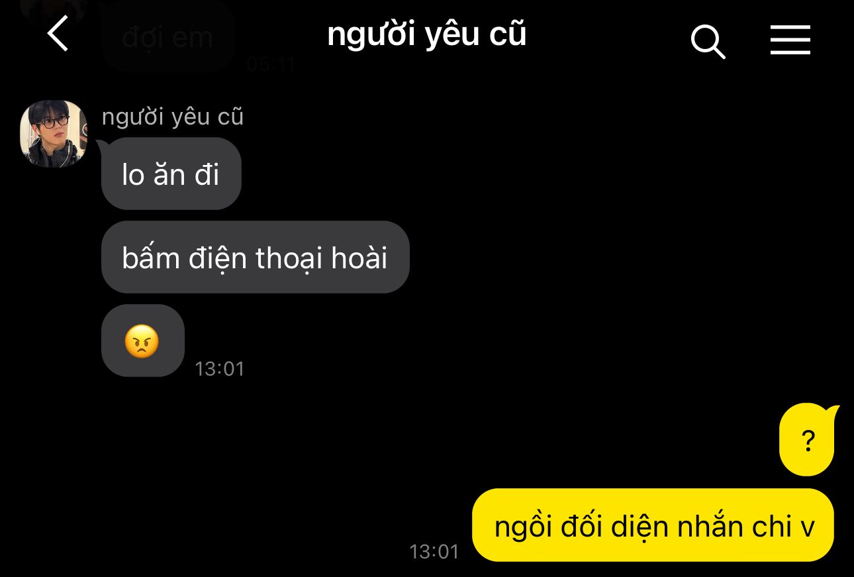Click the word "ngồi" in the yellow bubble
Viewport: 854px width, 577px height.
point(522,527)
